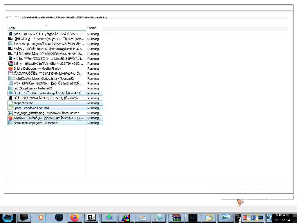The height and width of the screenshot is (223, 297).
Task: Select the properties.rar task
Action: (55, 103)
